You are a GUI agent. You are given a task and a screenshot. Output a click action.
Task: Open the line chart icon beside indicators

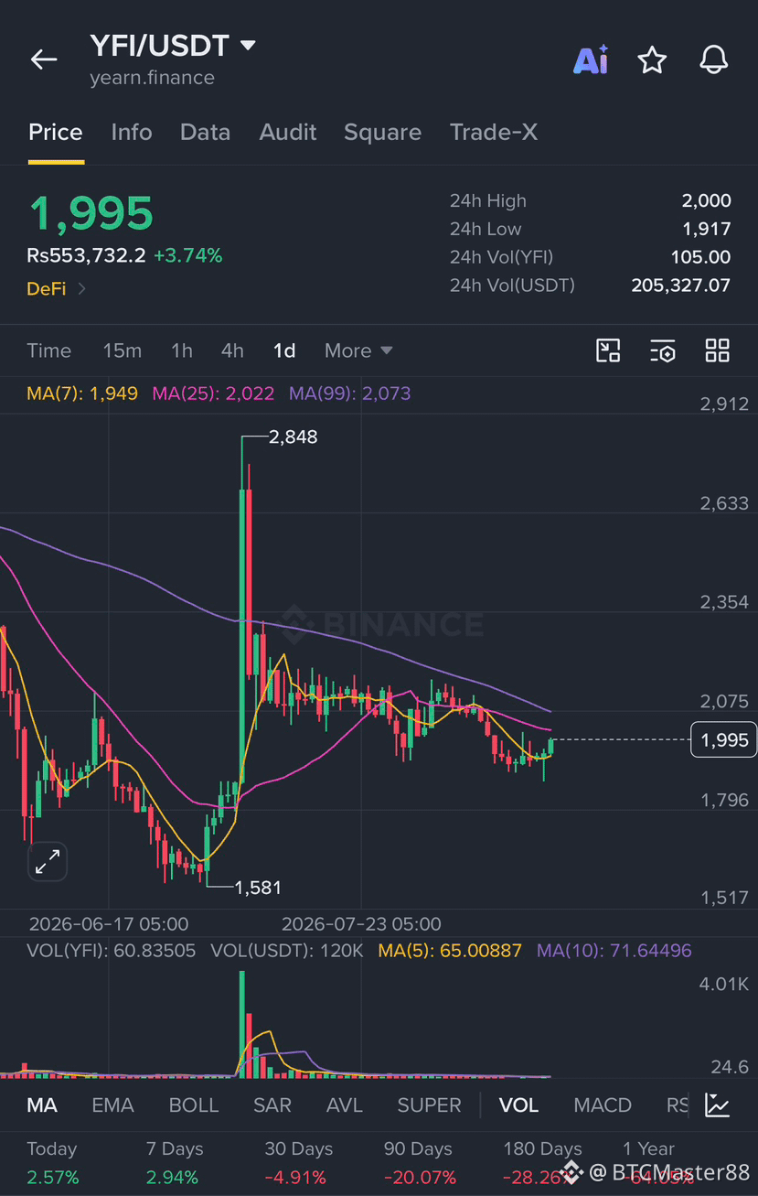[x=718, y=1105]
